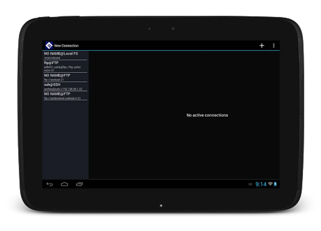
Task: Tap the battery status icon
Action: point(275,184)
